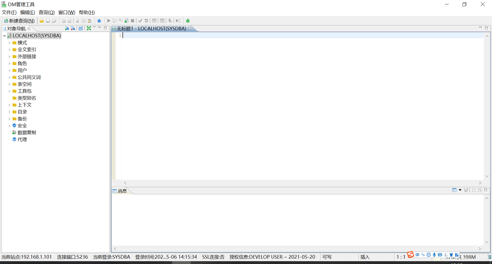Open the 编辑(E) menu
492x264 pixels.
[28, 12]
